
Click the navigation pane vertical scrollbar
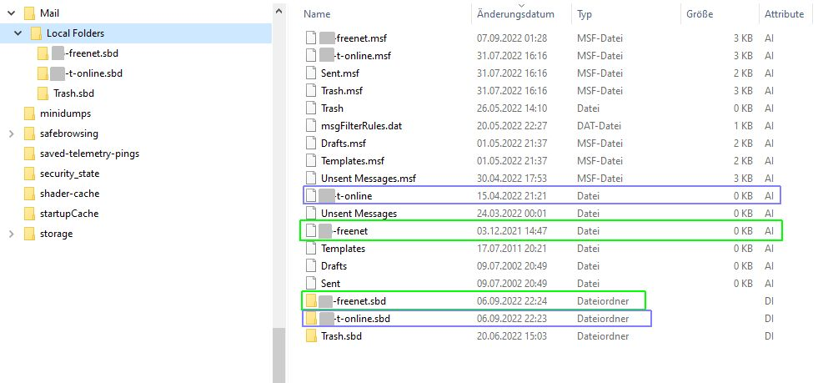(279, 167)
